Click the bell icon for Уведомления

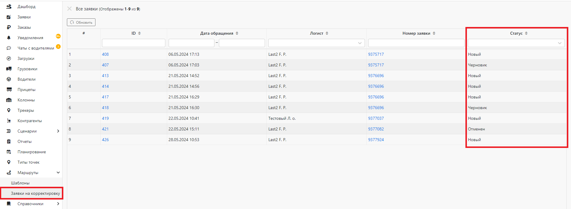pyautogui.click(x=9, y=38)
